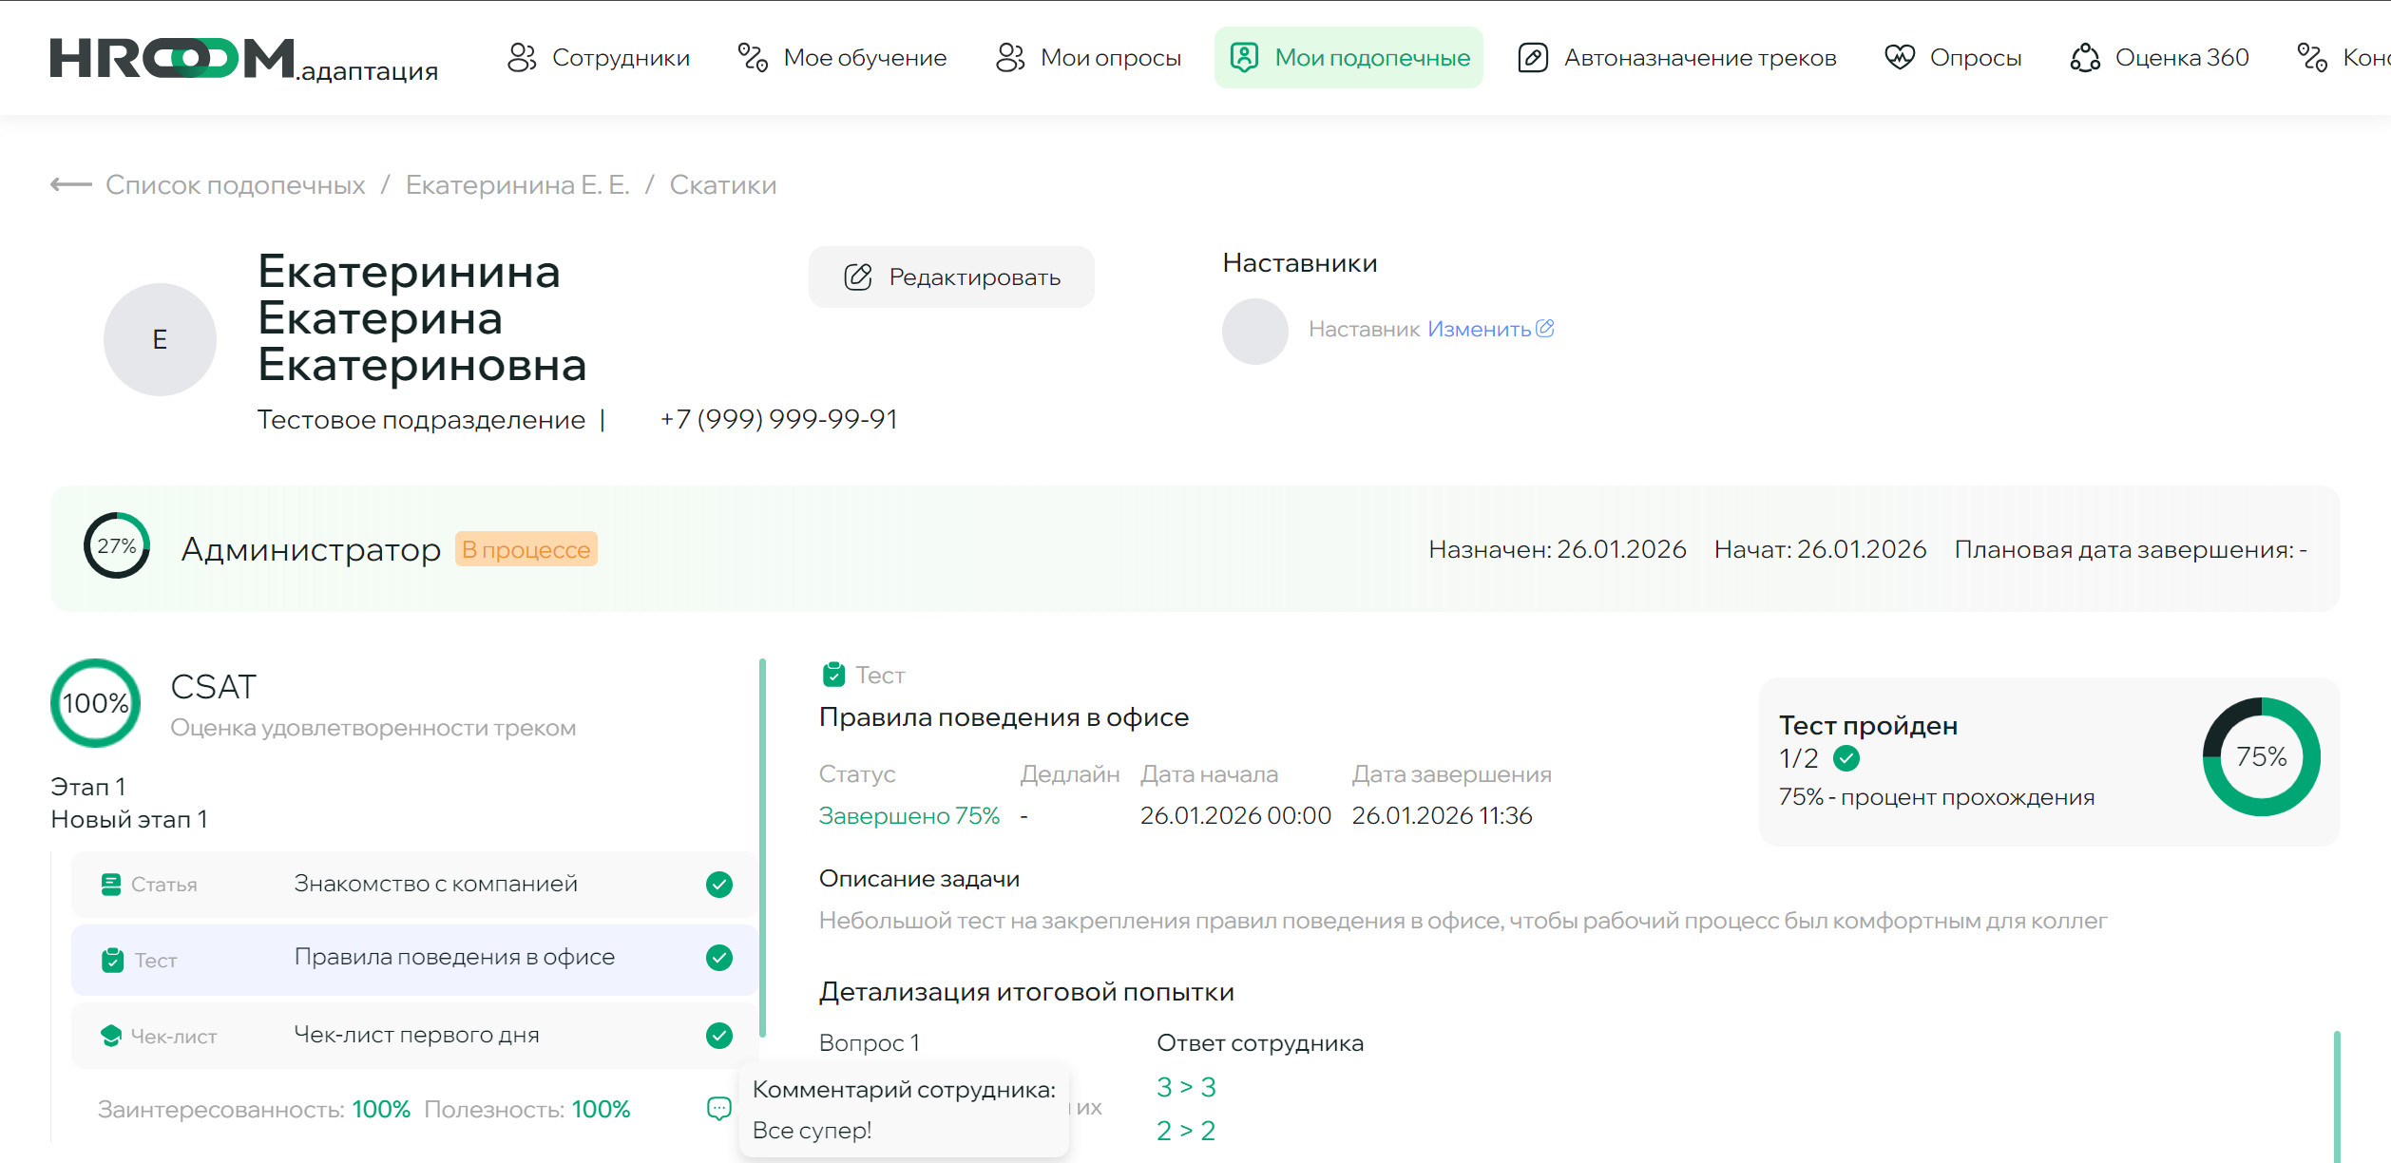Open the CSAT 100% block
The height and width of the screenshot is (1163, 2391).
tap(95, 703)
